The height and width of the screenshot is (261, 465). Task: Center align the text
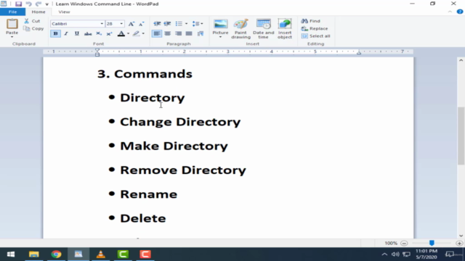pyautogui.click(x=168, y=33)
